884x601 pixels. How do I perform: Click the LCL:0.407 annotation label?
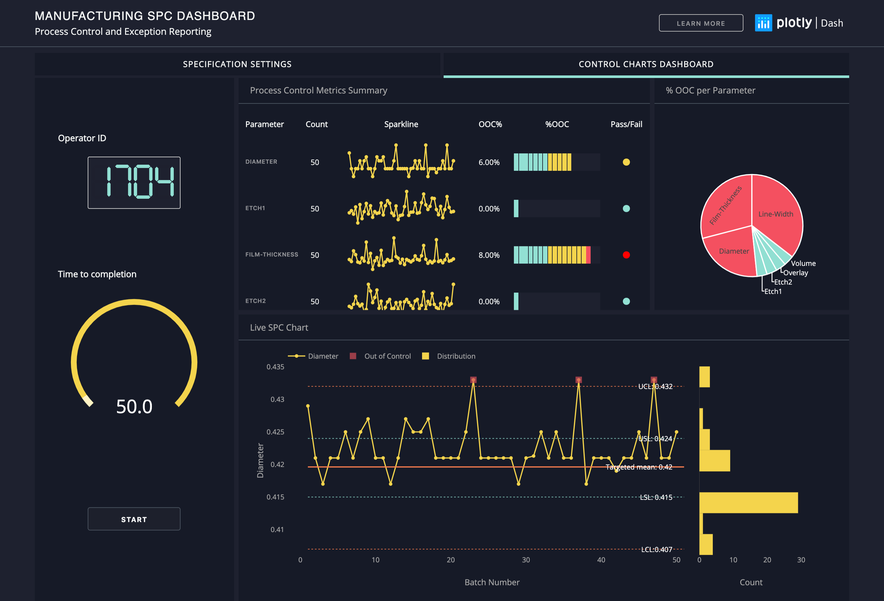coord(657,550)
